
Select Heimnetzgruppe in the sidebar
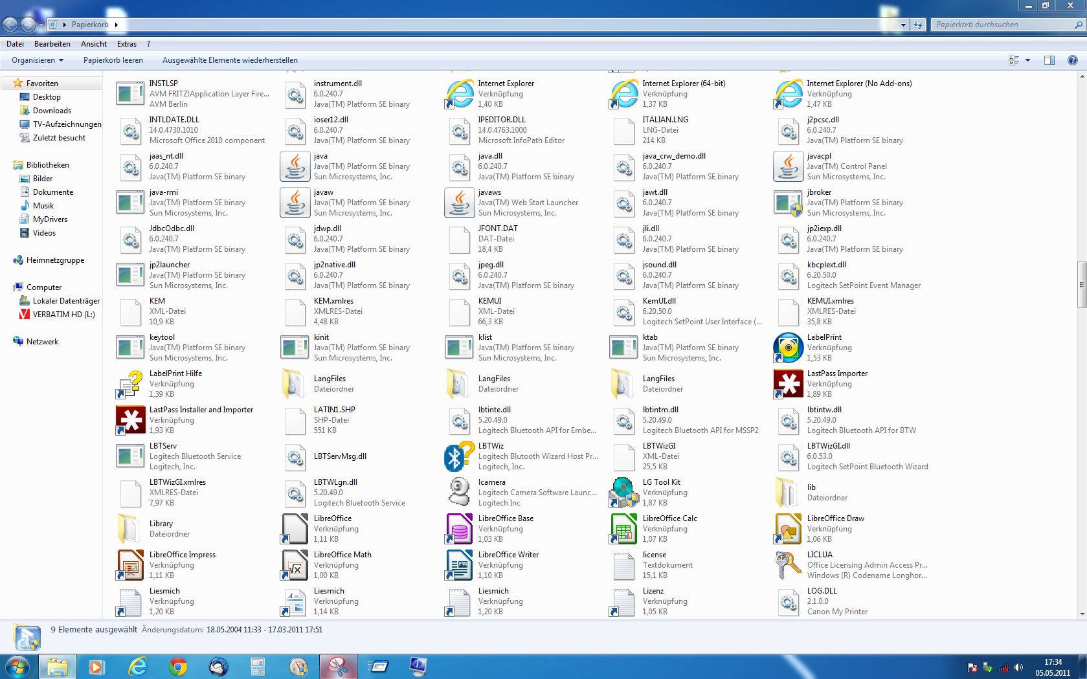click(x=55, y=260)
